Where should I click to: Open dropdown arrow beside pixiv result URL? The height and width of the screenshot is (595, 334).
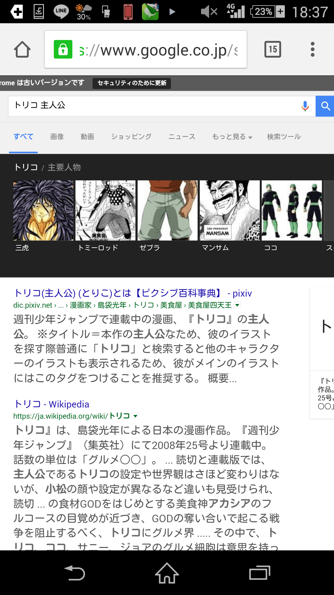(x=237, y=305)
